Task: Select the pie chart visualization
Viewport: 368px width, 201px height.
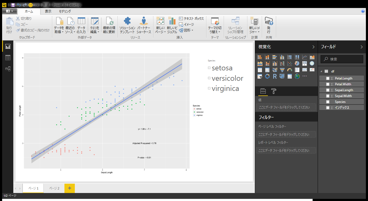Action: click(297, 63)
